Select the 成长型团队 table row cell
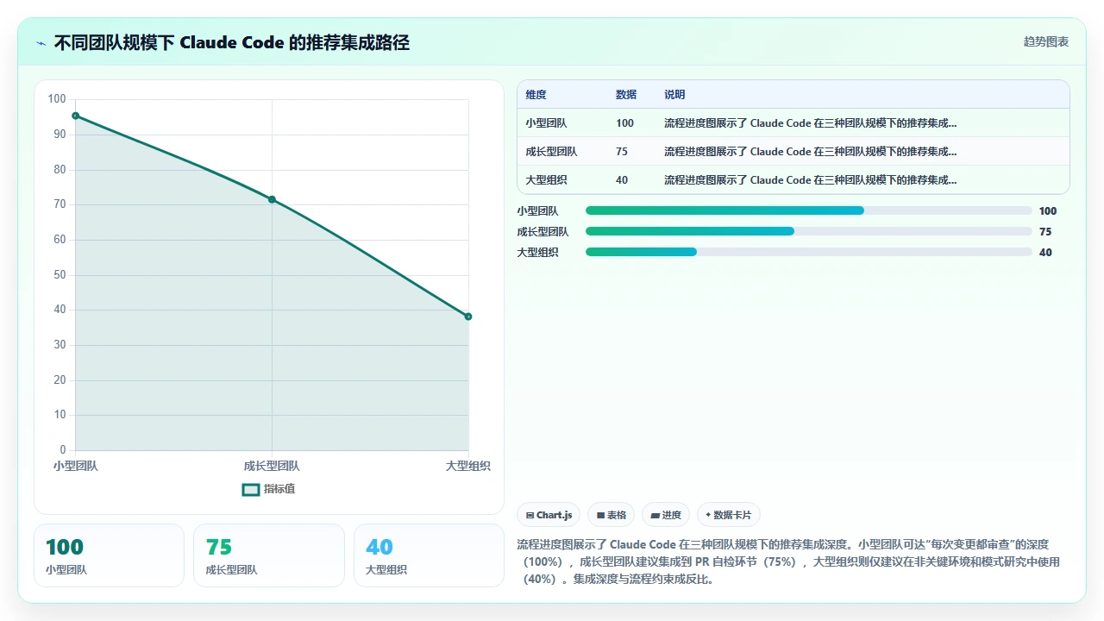 551,152
